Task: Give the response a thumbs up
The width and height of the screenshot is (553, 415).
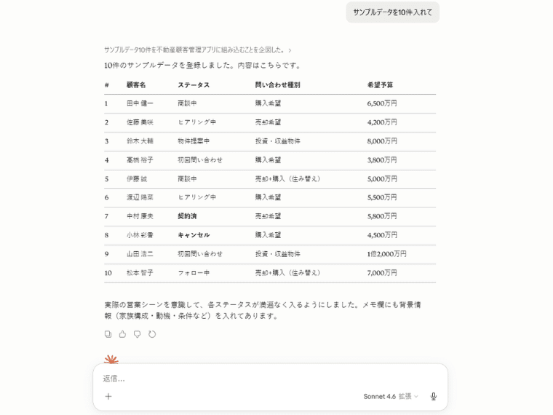Action: [x=122, y=334]
